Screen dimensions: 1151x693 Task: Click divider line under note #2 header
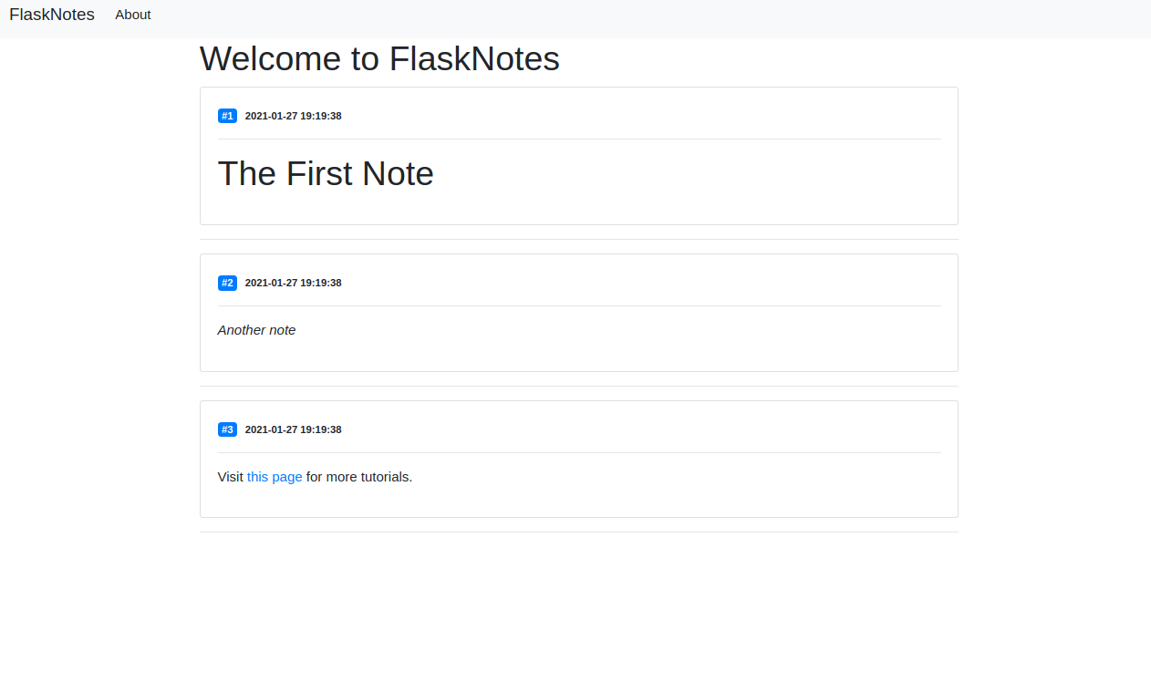pos(579,305)
